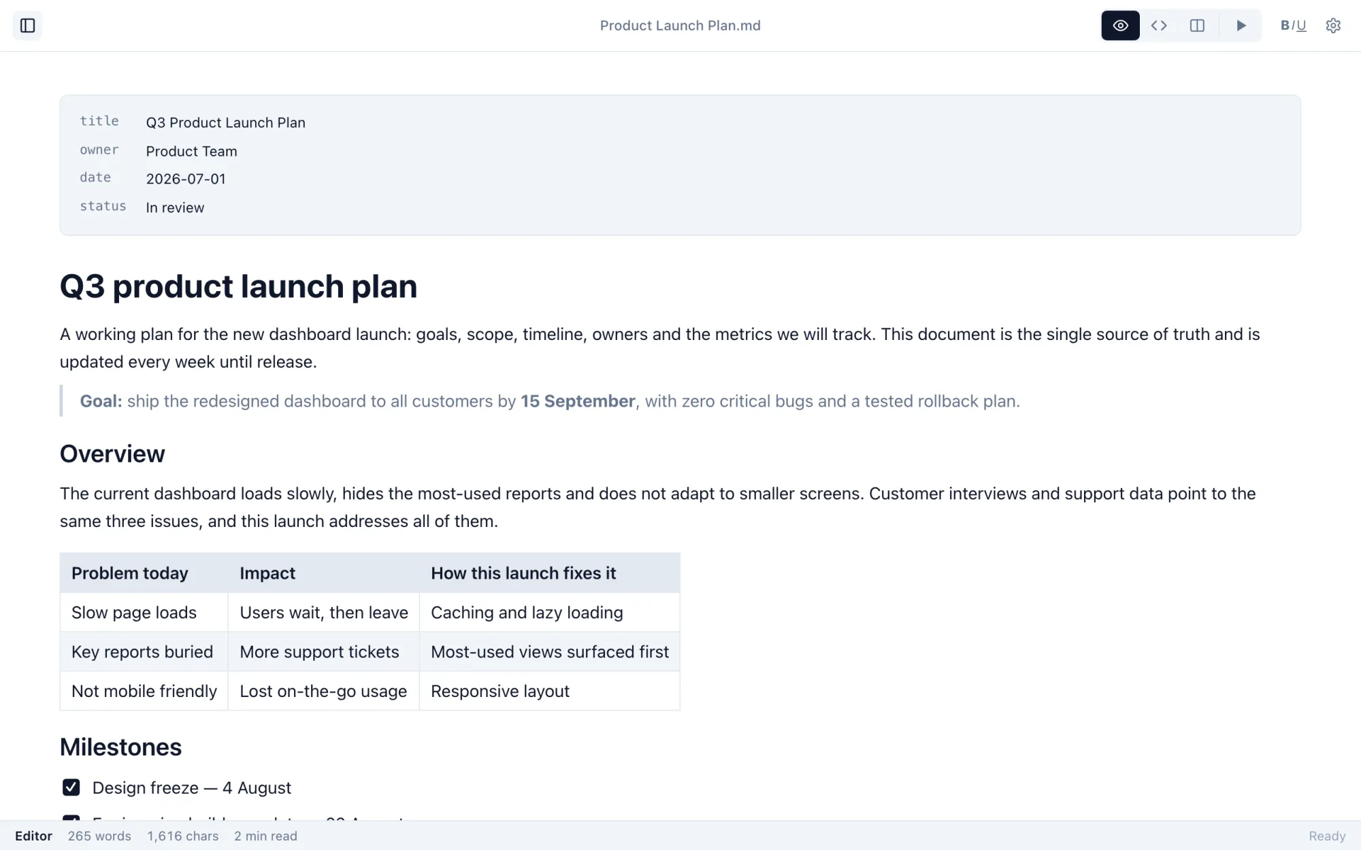Click the Overview section heading

(112, 454)
